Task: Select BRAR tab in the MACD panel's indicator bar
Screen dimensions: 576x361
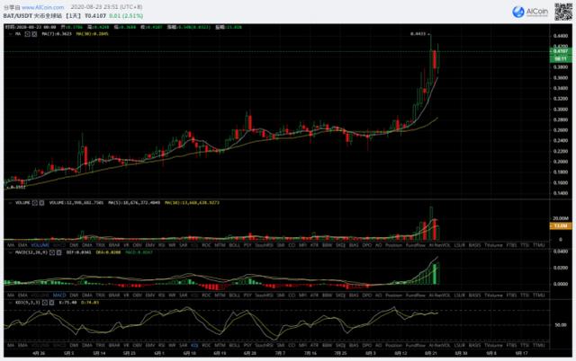Action: pyautogui.click(x=114, y=295)
